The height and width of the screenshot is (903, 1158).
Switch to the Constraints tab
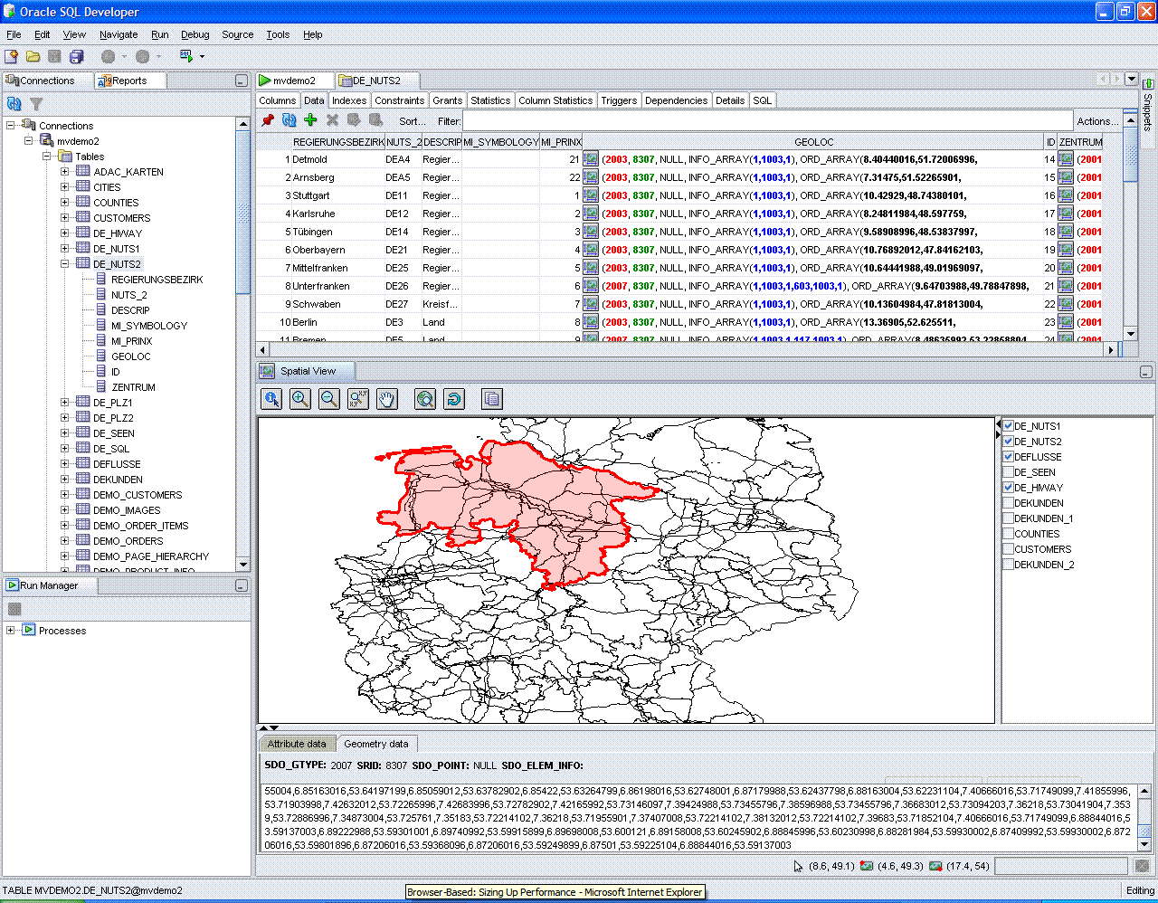[399, 100]
